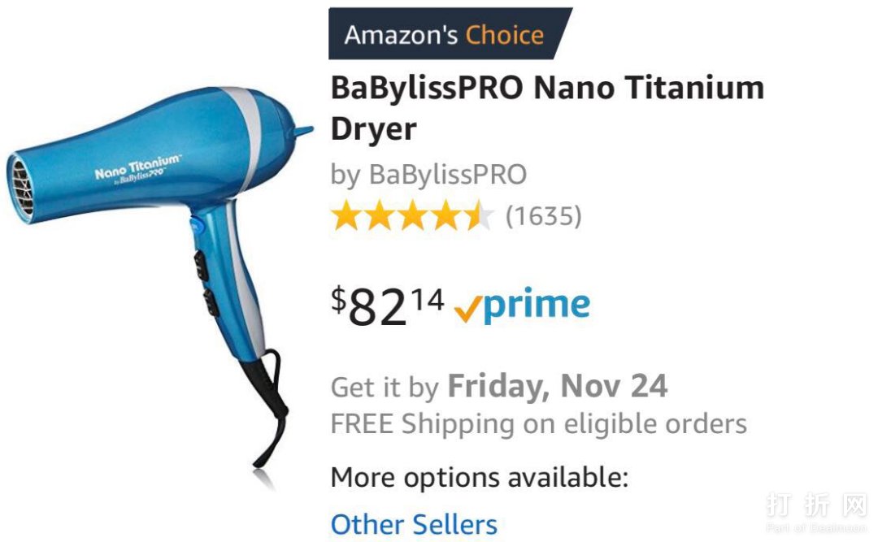878x542 pixels.
Task: Open the BaBylissPRO Nano Titanium Dryer title
Action: pos(546,107)
